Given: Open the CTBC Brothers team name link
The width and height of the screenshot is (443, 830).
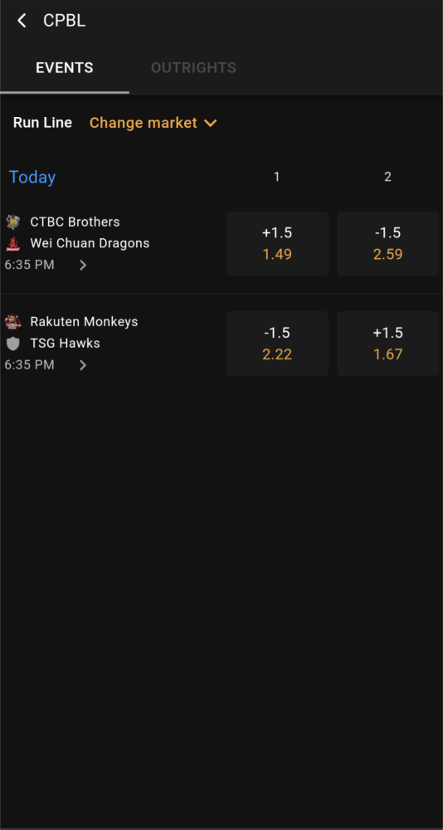Looking at the screenshot, I should (x=75, y=222).
